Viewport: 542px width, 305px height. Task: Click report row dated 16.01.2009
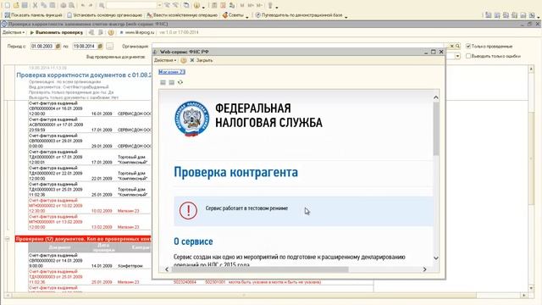(x=90, y=108)
